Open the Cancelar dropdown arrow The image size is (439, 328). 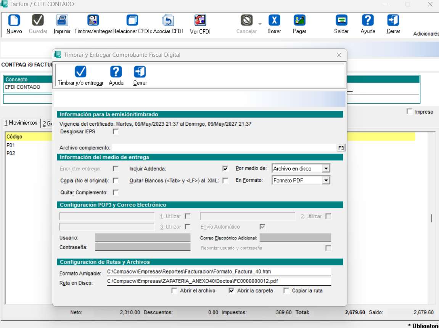(260, 24)
